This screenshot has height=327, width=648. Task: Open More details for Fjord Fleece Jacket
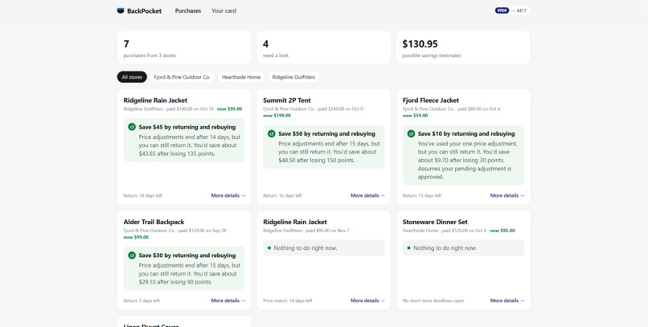click(x=507, y=195)
